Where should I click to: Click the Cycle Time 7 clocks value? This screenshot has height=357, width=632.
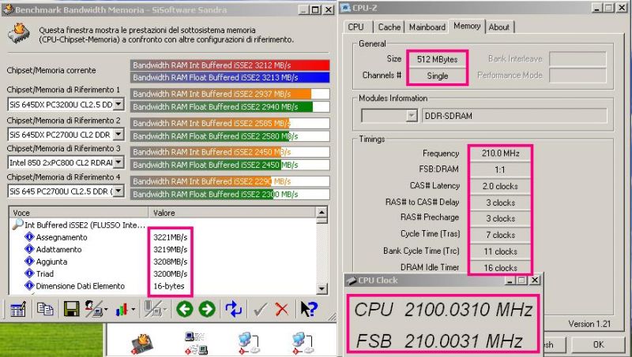500,235
